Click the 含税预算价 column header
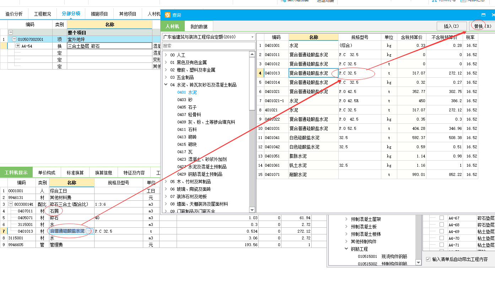The width and height of the screenshot is (495, 283). coord(411,37)
